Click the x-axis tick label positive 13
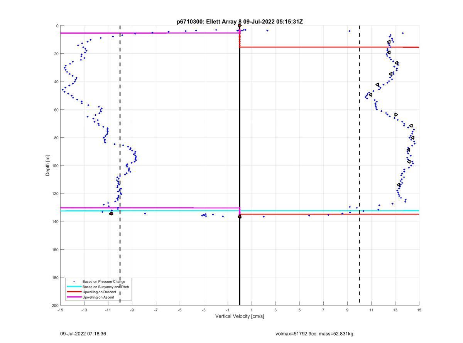Viewport: 463px width, 343px height. pyautogui.click(x=395, y=310)
